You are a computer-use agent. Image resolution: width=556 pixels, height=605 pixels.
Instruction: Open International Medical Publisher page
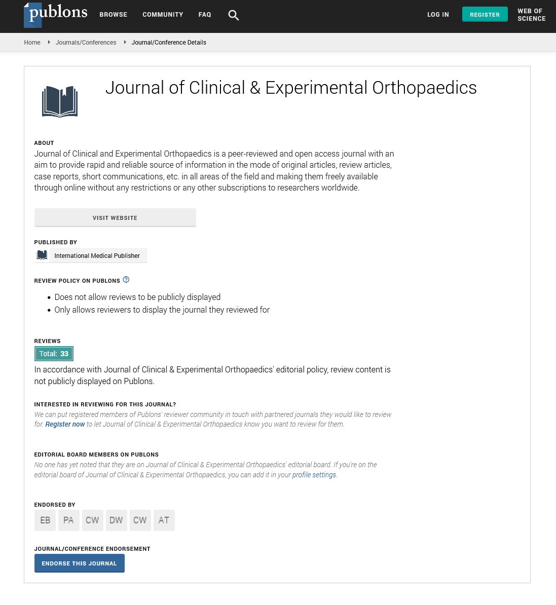tap(91, 256)
